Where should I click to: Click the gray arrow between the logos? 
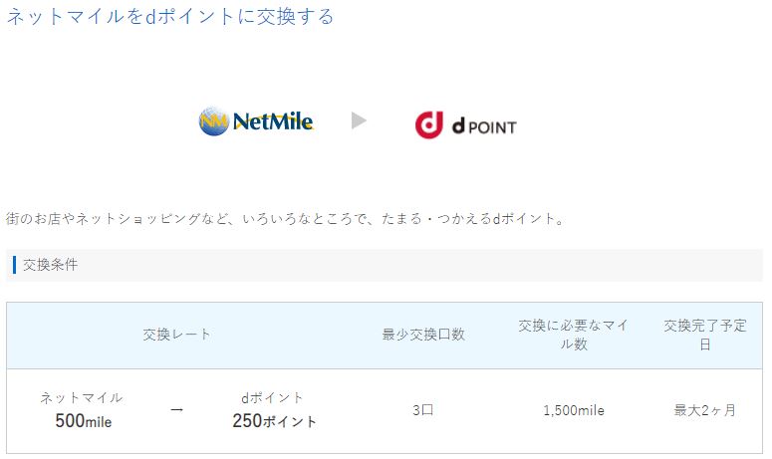coord(359,120)
